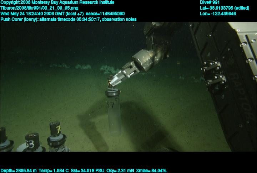Click the Depth= 2895.84 m readout
Viewport: 257px width, 173px height.
point(19,171)
